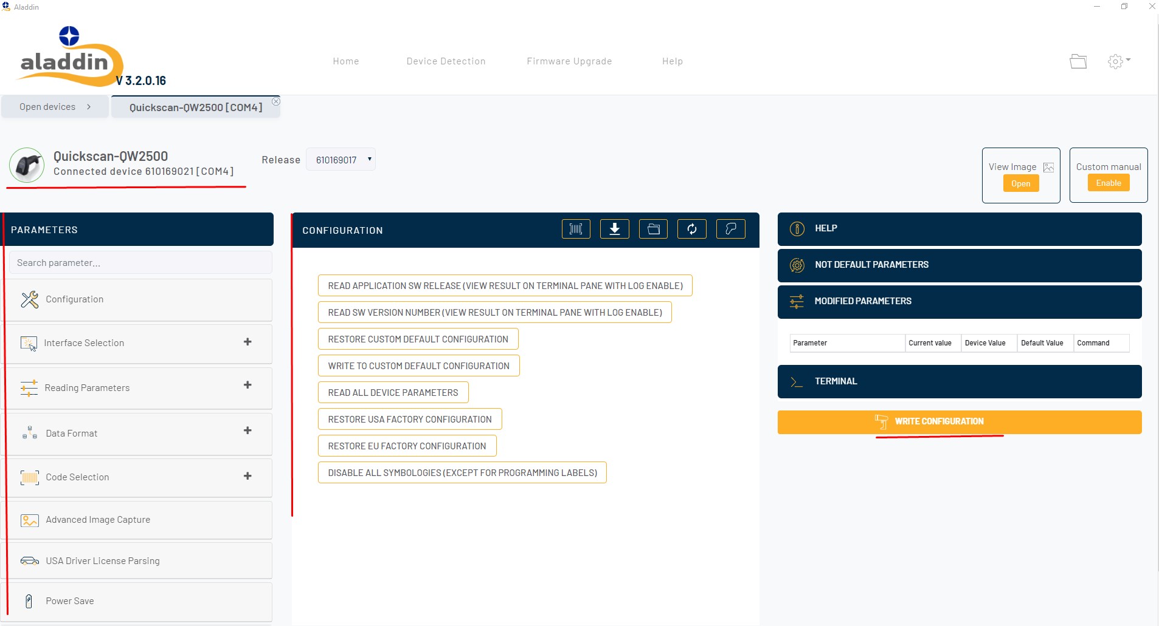Click the refresh icon in the Configuration toolbar
This screenshot has height=626, width=1159.
[692, 229]
